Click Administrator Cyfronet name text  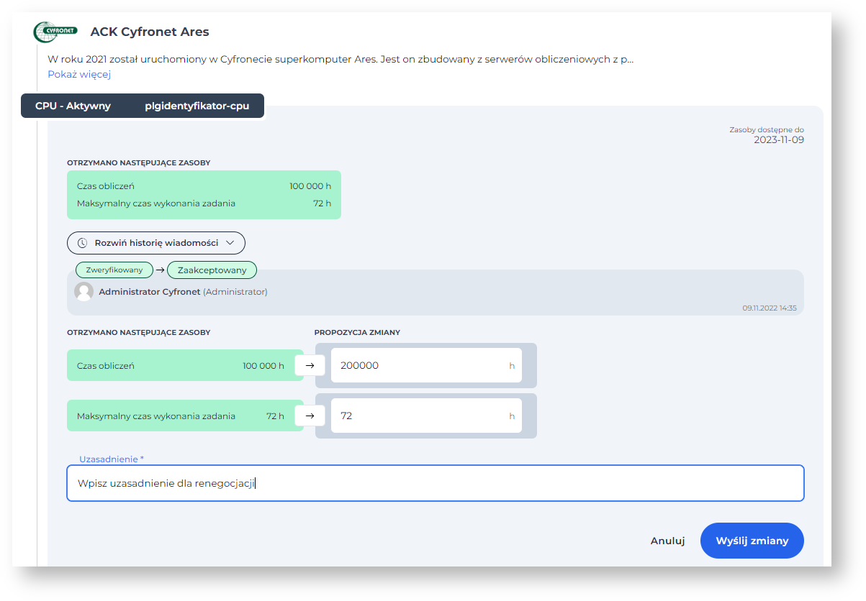click(x=149, y=292)
